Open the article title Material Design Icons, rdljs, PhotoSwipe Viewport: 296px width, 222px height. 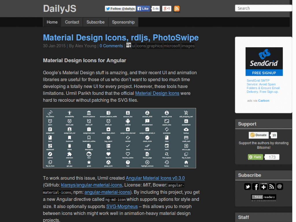pos(121,38)
